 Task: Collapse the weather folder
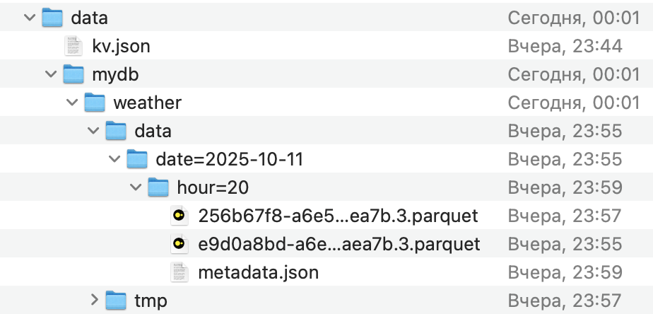tap(71, 103)
